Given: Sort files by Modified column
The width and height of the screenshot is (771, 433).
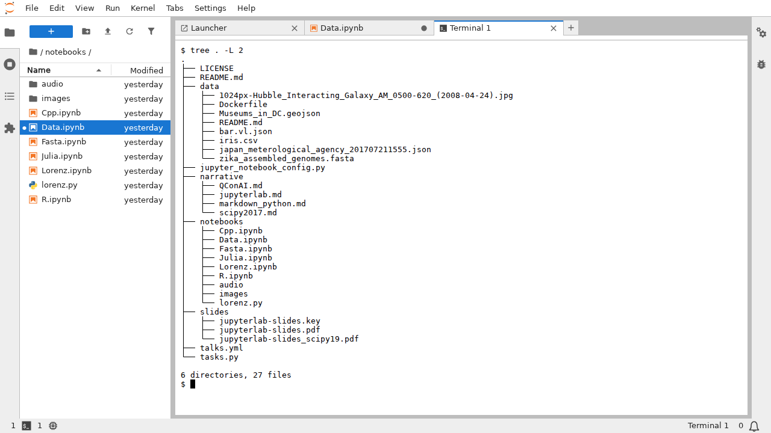Looking at the screenshot, I should 141,70.
